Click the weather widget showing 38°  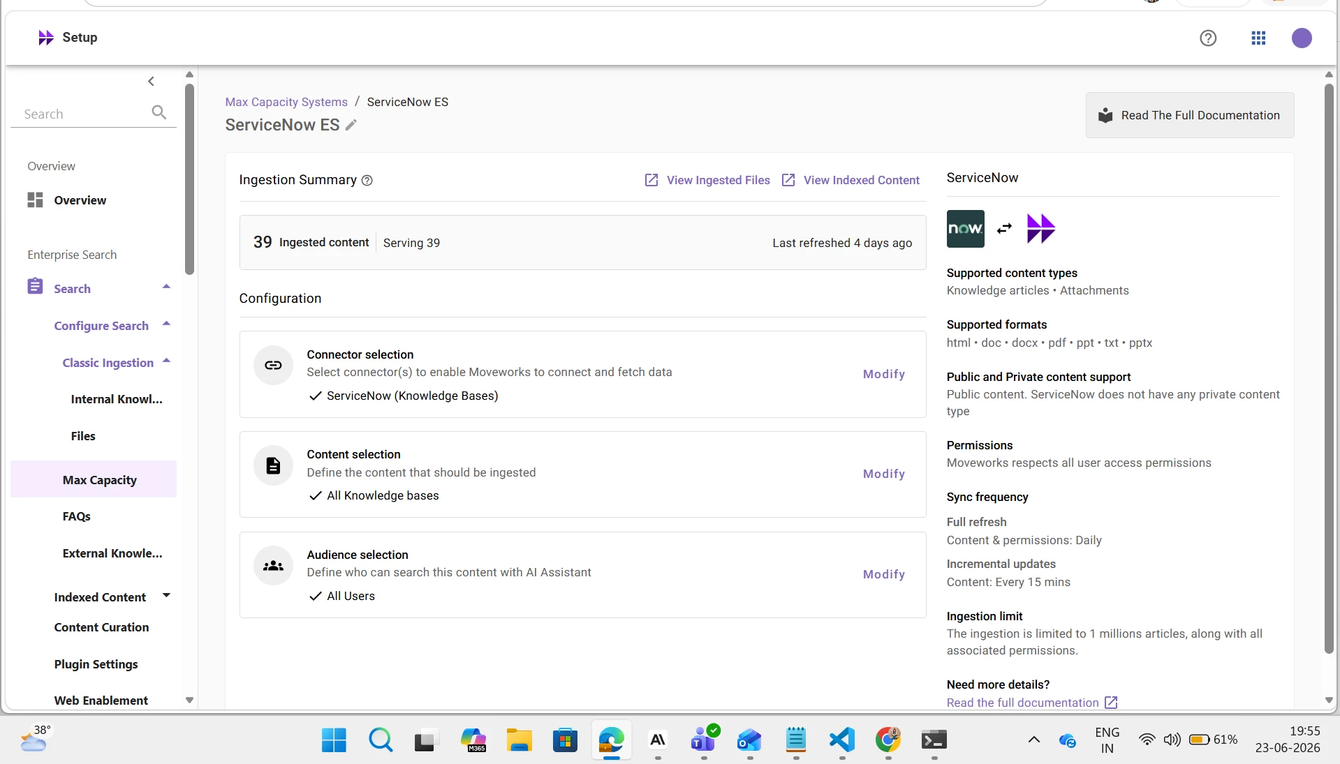point(36,738)
